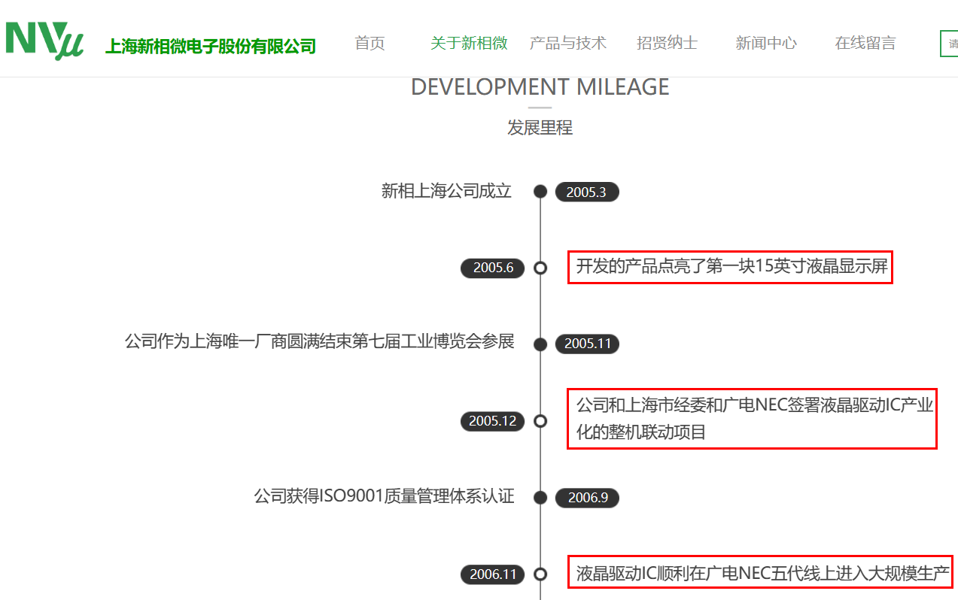Click the DEVELOPMENT MILEAGE heading
Image resolution: width=958 pixels, height=600 pixels.
click(540, 87)
